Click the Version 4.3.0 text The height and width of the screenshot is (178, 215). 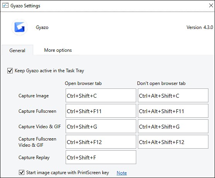200,27
